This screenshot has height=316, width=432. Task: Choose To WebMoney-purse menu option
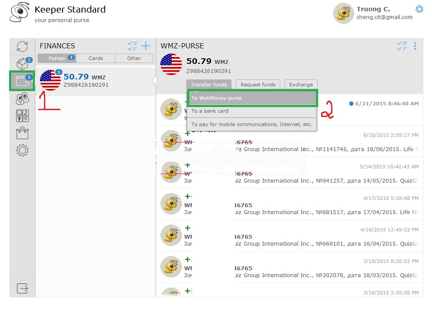(x=252, y=98)
